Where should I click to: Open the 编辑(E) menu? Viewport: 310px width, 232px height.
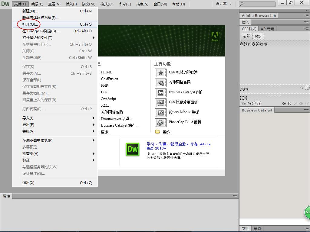(37, 4)
